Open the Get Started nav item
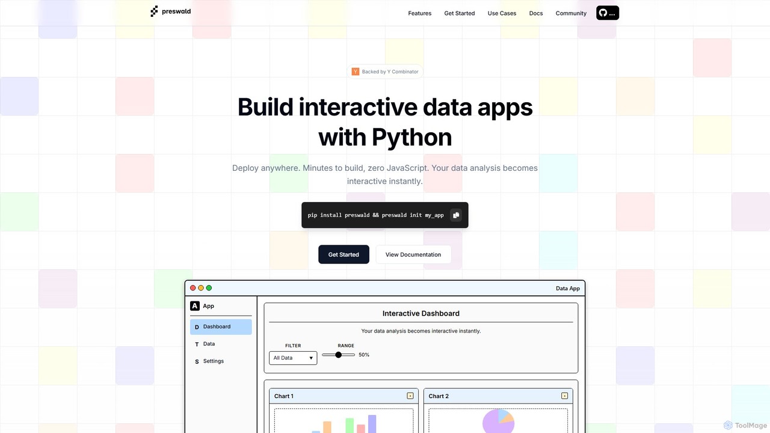Screen dimensions: 770x433 click(460, 13)
